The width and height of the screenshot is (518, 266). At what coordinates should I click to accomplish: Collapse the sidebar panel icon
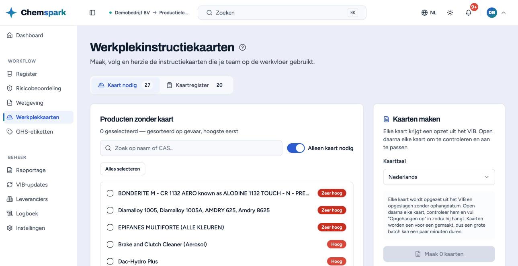coord(92,12)
